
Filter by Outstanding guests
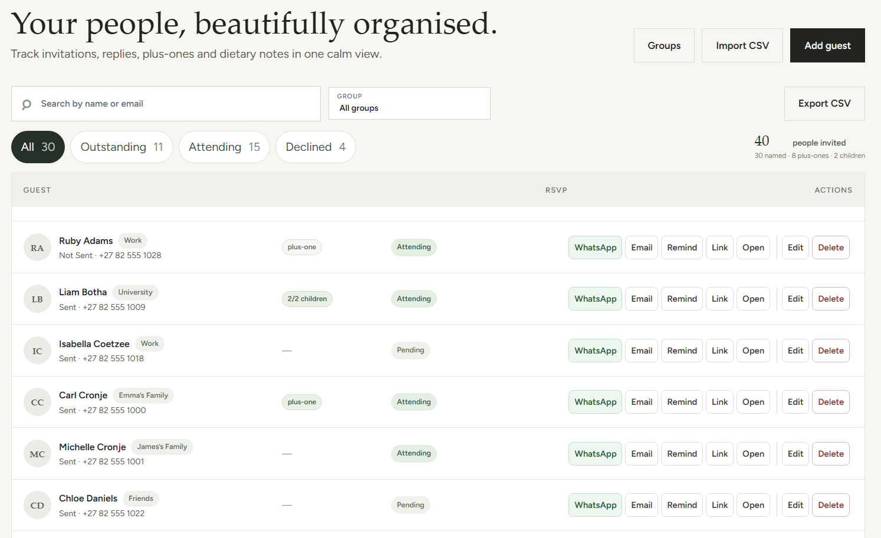(121, 147)
